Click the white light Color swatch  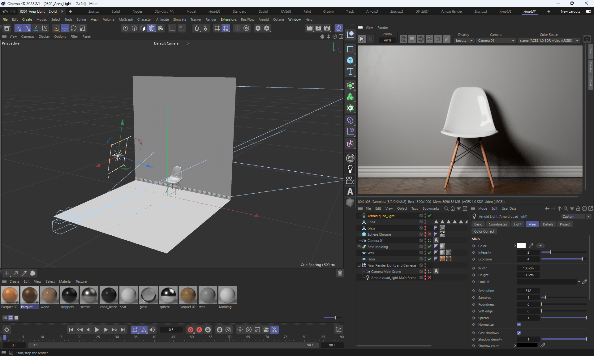pyautogui.click(x=521, y=246)
